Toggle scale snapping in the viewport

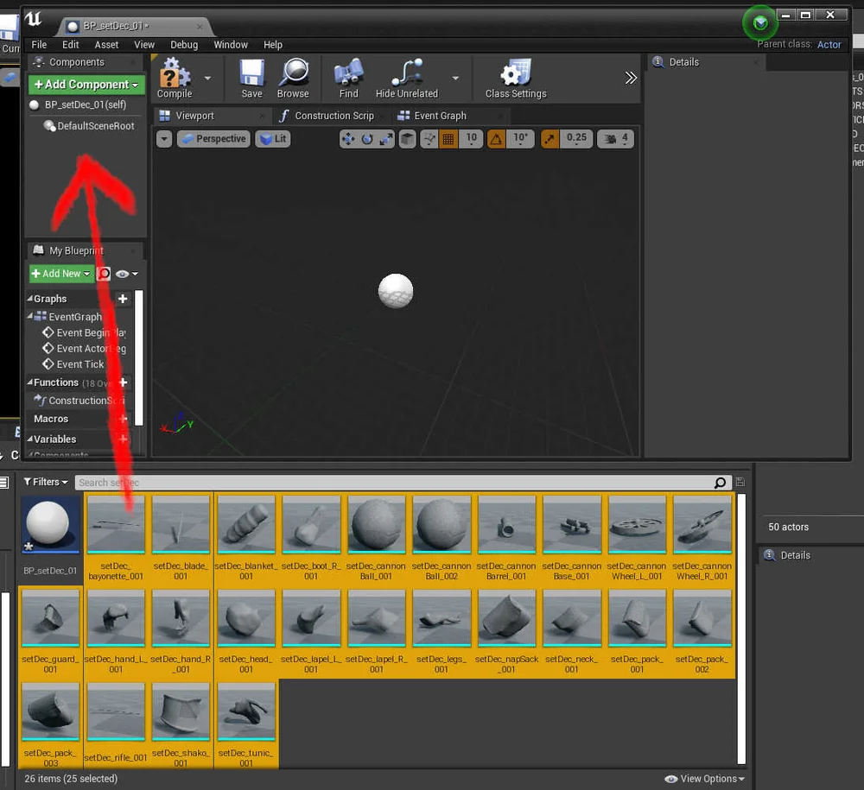(550, 139)
